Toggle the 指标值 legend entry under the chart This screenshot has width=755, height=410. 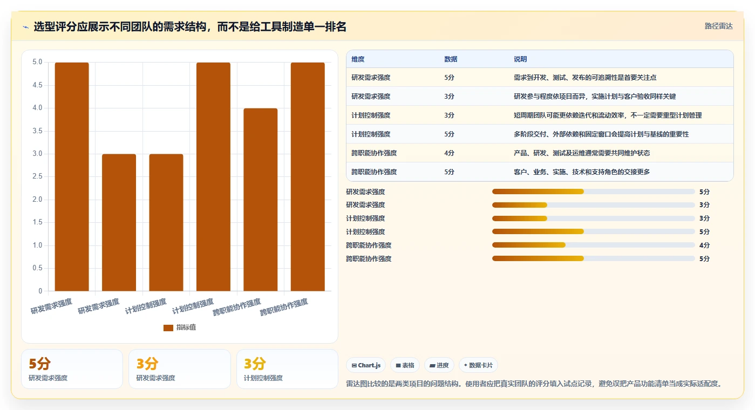[180, 327]
